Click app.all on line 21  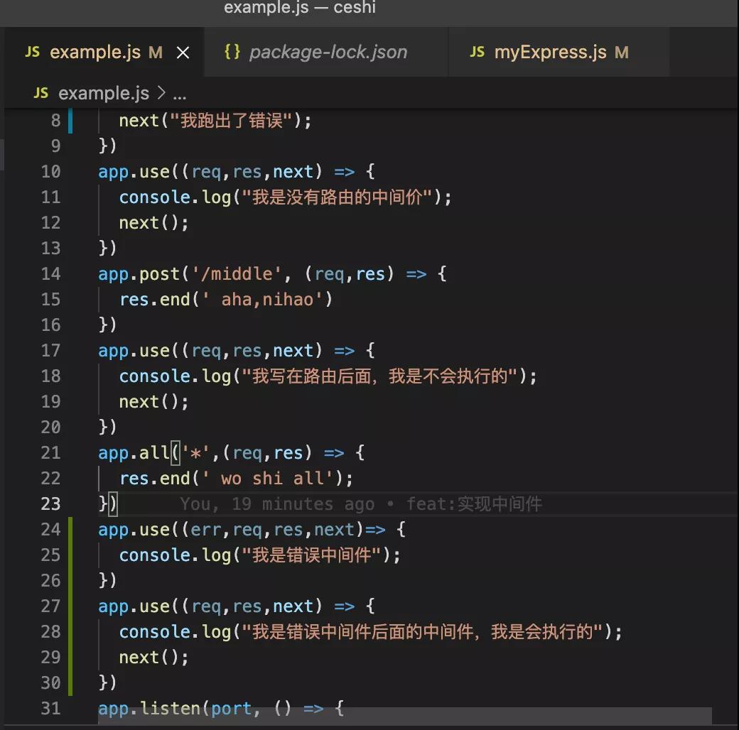[134, 453]
